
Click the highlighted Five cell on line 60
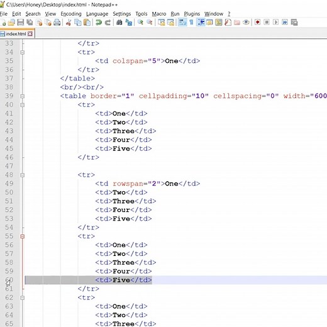tap(123, 280)
